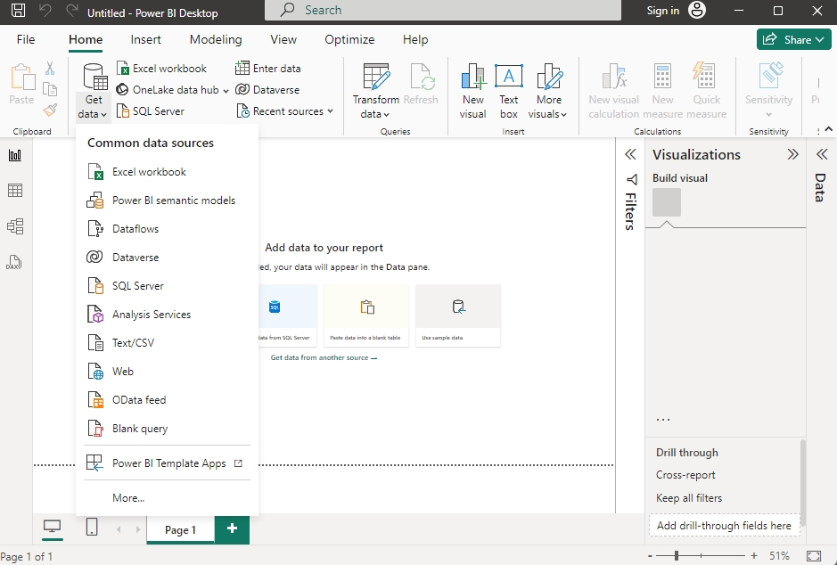Click the Search box in title bar
The width and height of the screenshot is (837, 565).
click(x=444, y=11)
